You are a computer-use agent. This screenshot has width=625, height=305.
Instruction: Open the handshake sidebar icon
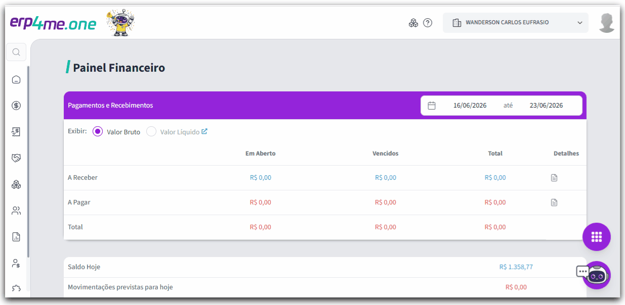point(16,158)
